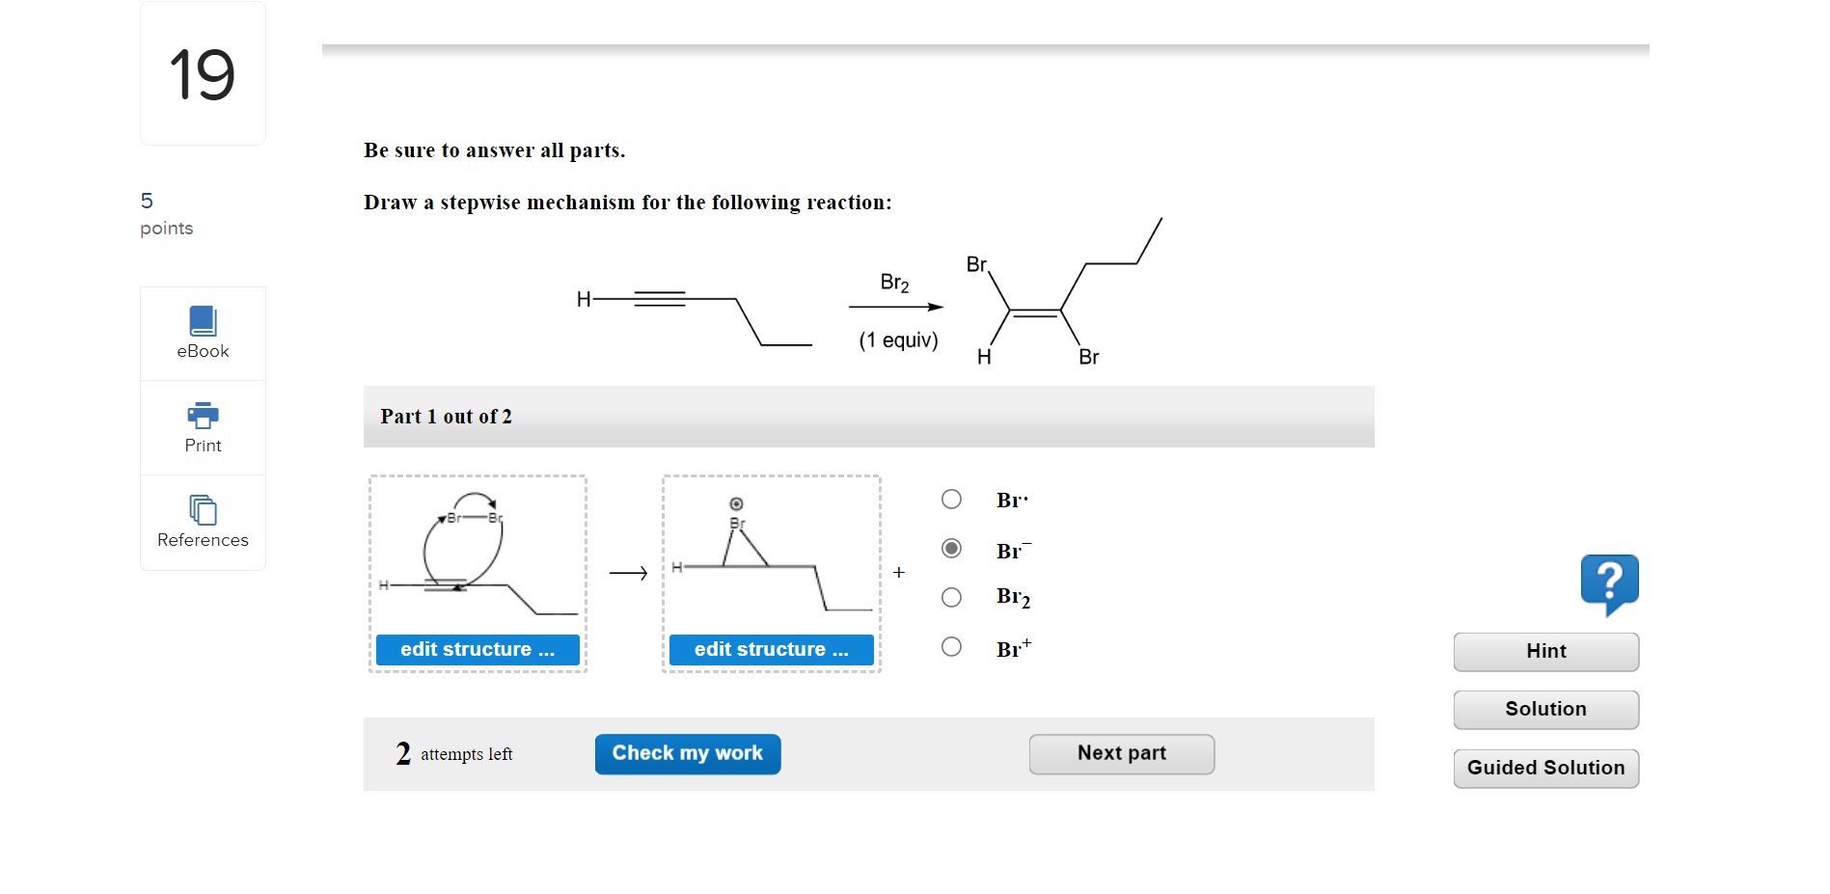Open the Solution panel
This screenshot has width=1830, height=894.
tap(1544, 709)
